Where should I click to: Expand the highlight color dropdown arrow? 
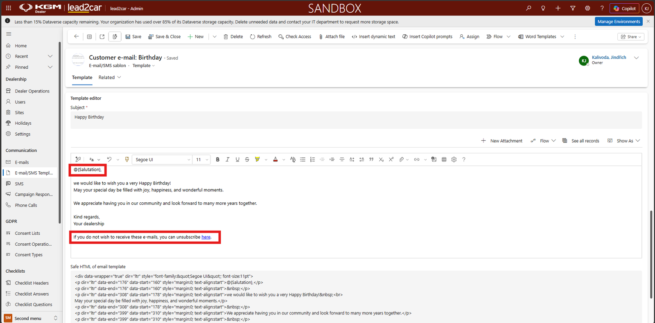pos(266,160)
